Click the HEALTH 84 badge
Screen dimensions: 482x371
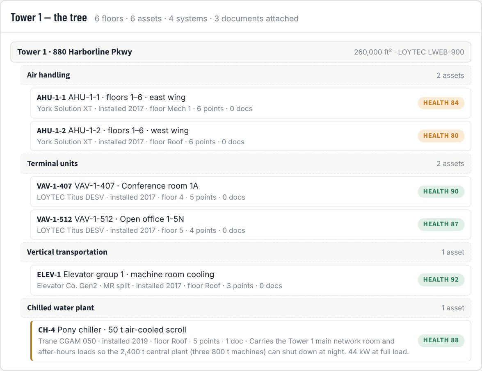441,103
